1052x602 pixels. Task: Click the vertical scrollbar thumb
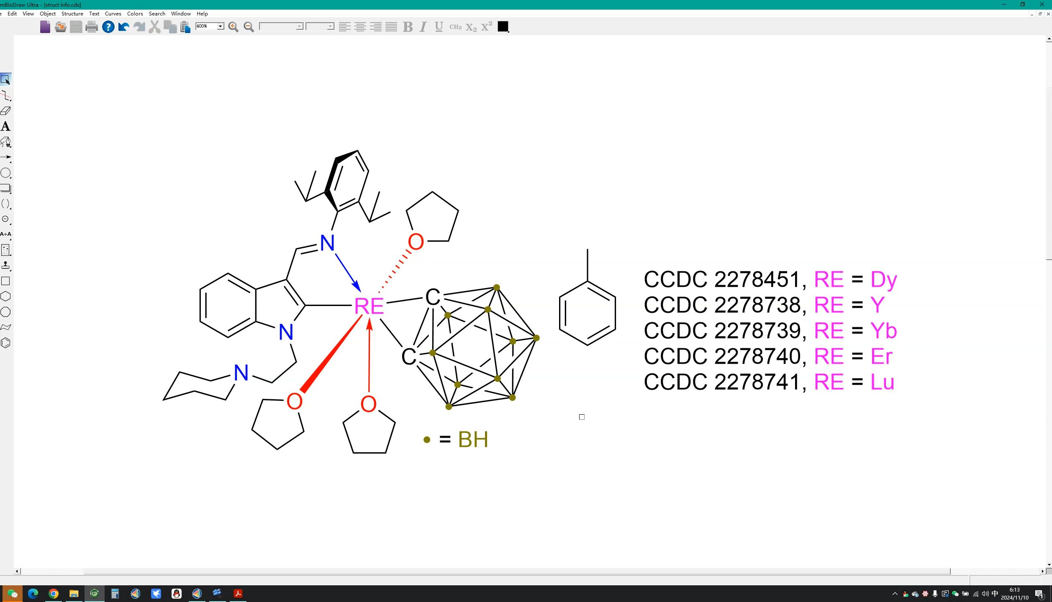[1049, 173]
